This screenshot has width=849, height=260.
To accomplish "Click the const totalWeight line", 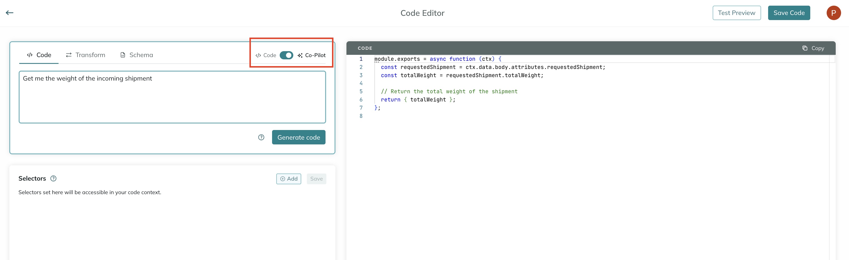I will [462, 75].
